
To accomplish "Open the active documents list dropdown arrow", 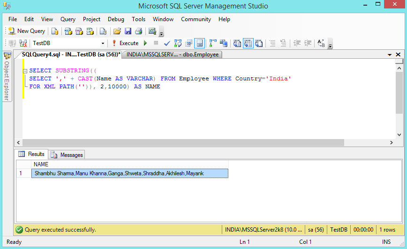I will (390, 54).
